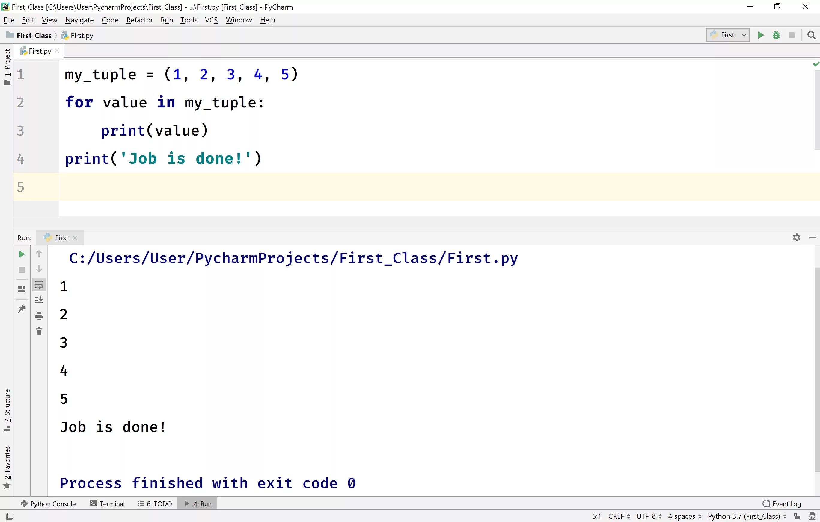Switch to the Terminal tab

point(108,503)
